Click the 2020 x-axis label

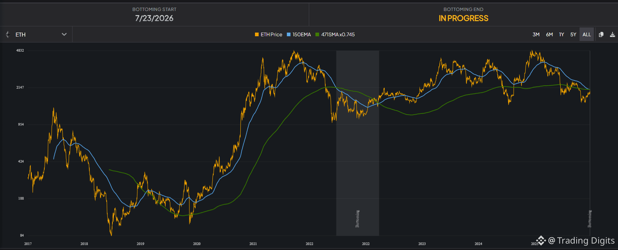click(x=197, y=244)
